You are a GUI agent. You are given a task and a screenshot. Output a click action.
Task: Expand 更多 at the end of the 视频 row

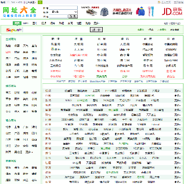pos(177,91)
